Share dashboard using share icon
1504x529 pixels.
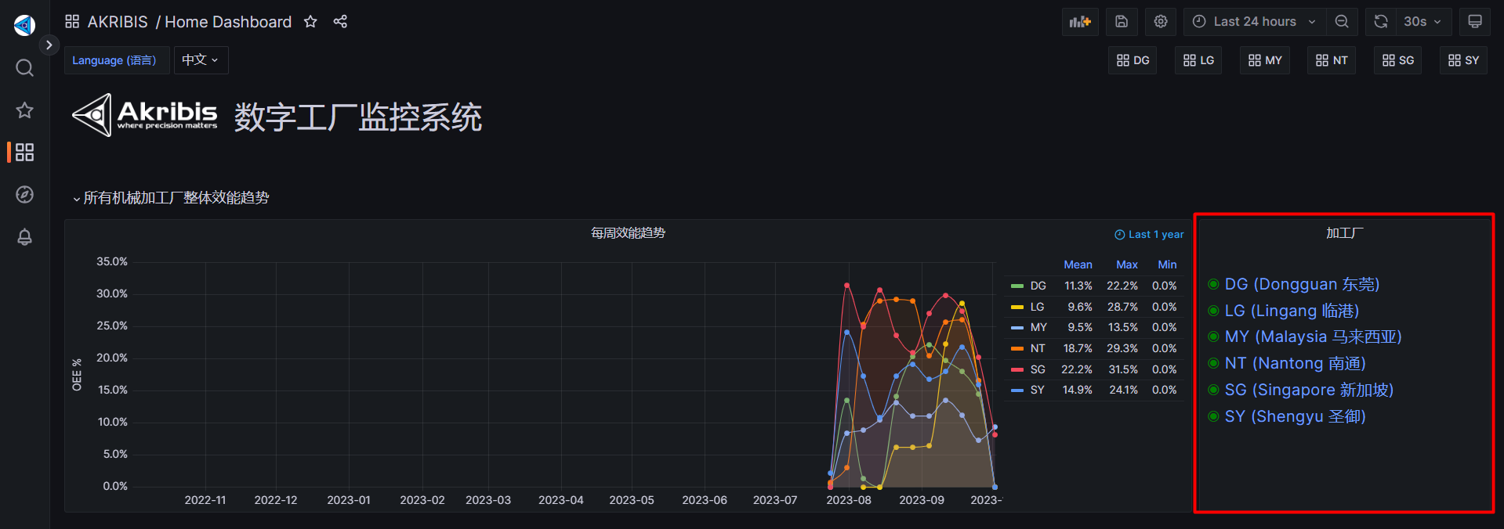pos(340,22)
